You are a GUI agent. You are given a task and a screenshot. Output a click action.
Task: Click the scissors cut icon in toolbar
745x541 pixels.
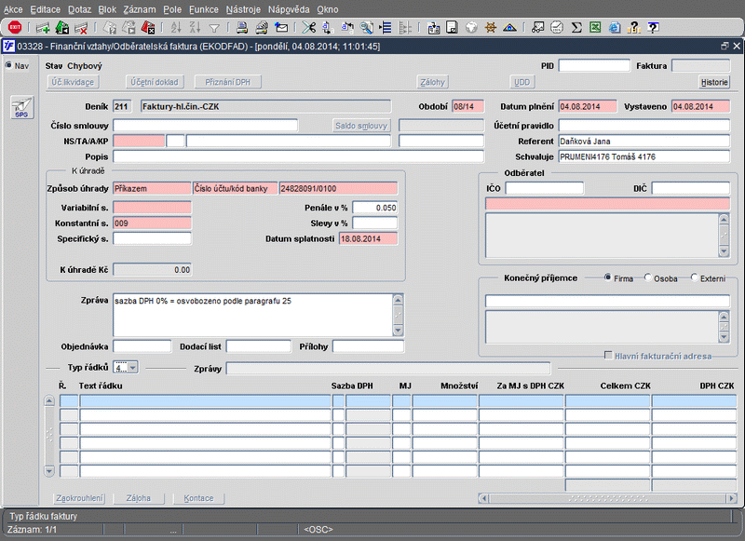point(309,27)
